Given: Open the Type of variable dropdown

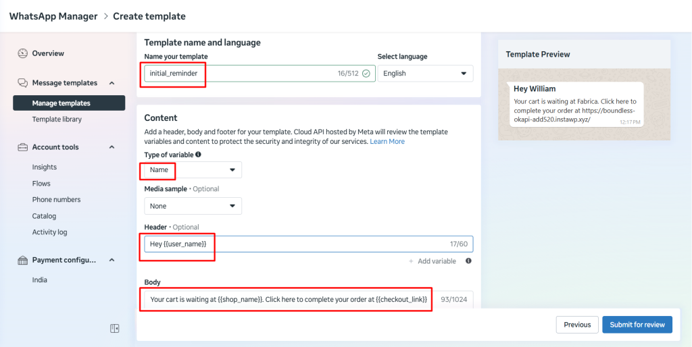Looking at the screenshot, I should [193, 170].
